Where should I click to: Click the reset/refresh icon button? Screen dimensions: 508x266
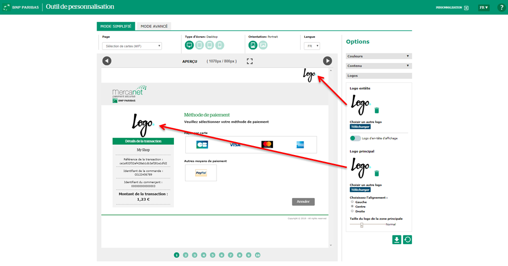(x=407, y=240)
